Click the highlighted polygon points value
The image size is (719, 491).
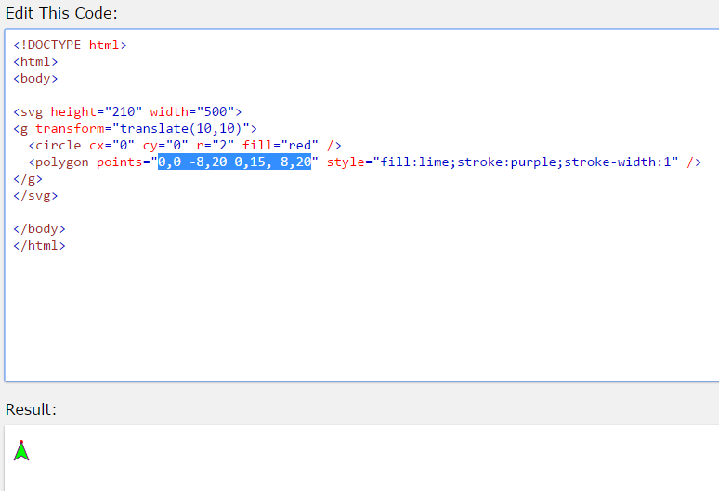234,162
